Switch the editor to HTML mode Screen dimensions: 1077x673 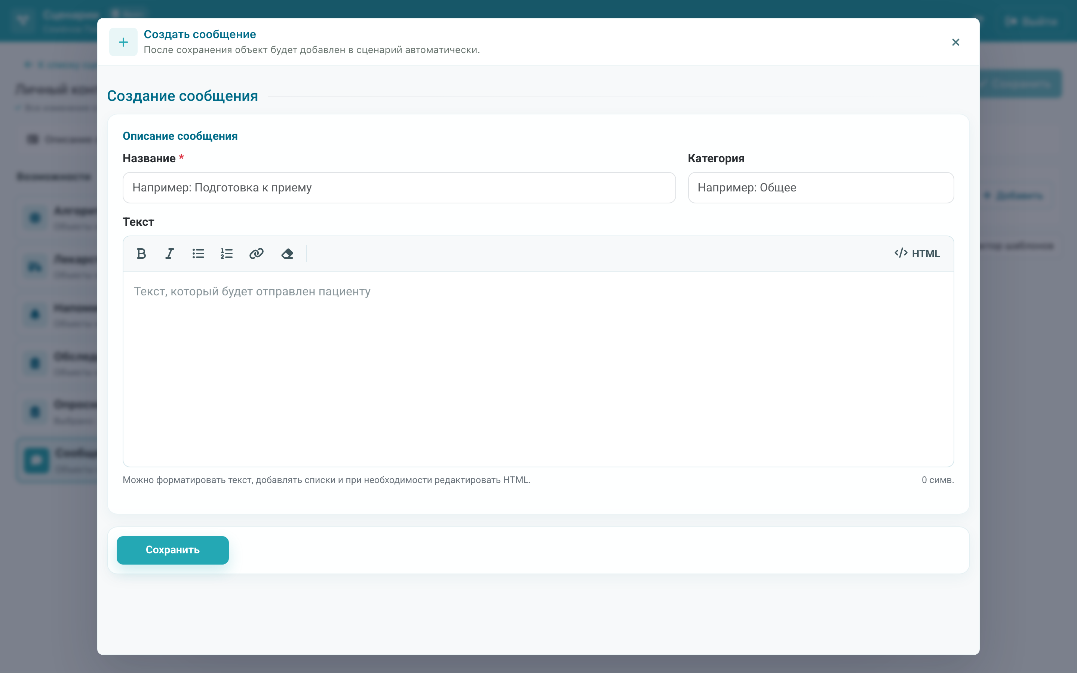point(917,254)
